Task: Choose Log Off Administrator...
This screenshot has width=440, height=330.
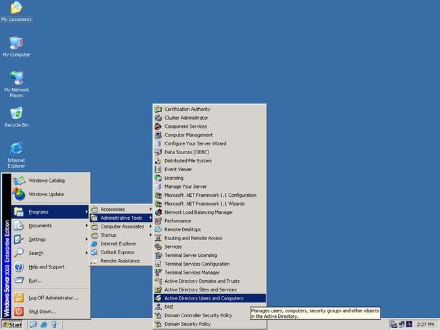Action: point(51,298)
